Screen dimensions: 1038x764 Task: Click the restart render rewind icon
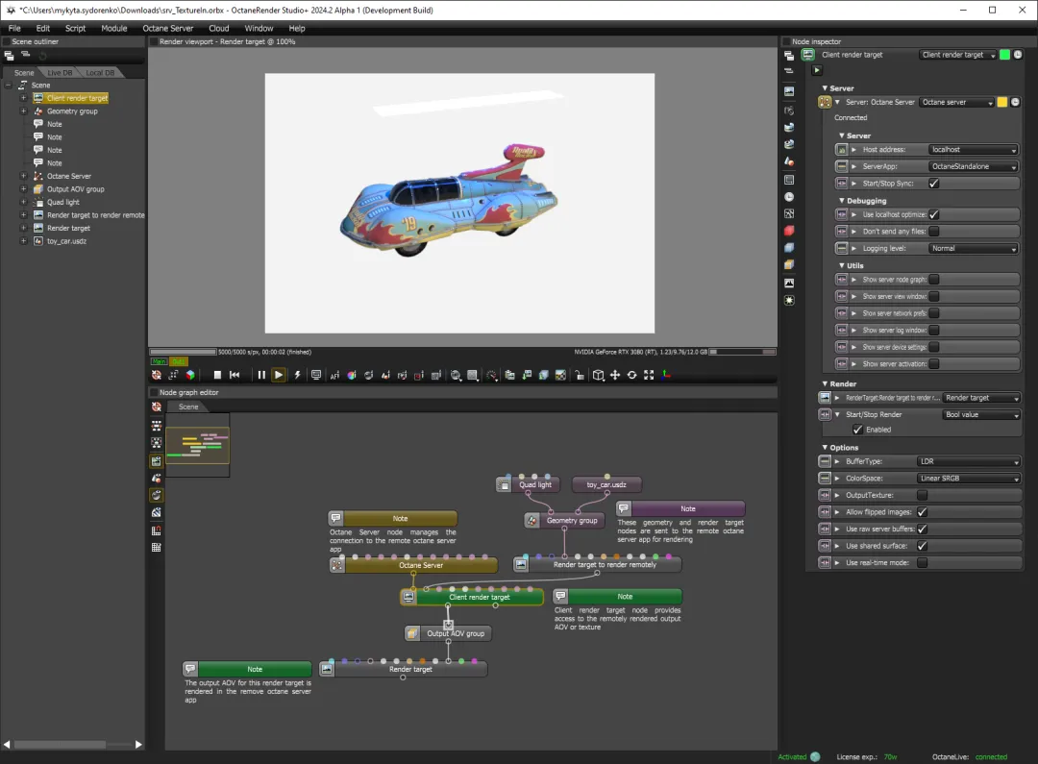pos(234,375)
